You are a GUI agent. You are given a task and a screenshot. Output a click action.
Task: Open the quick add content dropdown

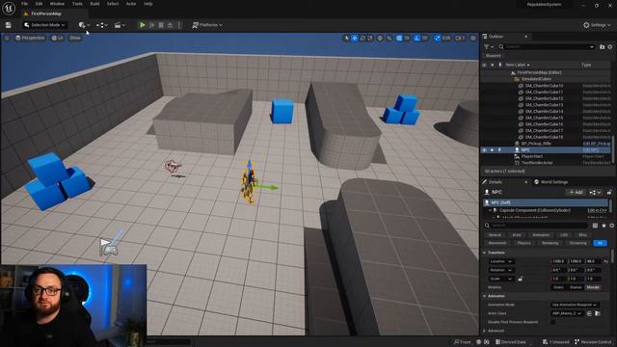click(x=84, y=25)
